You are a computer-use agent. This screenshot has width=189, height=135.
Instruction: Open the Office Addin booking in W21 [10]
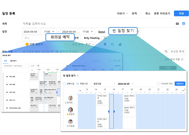50,92
